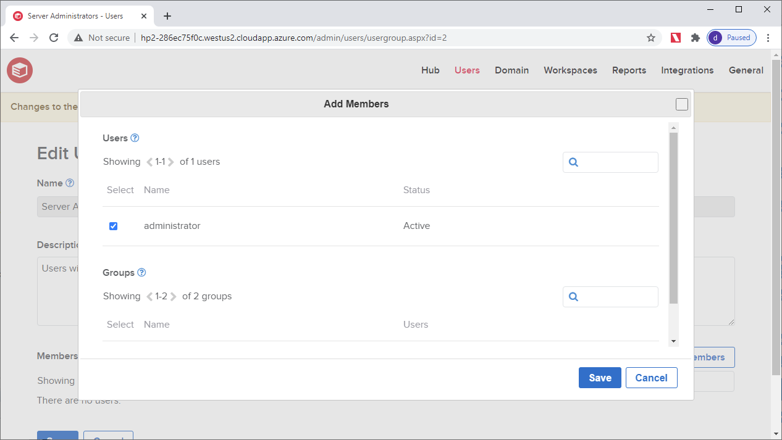Open the Groups section help tooltip
Screen dimensions: 782x440
pyautogui.click(x=141, y=272)
